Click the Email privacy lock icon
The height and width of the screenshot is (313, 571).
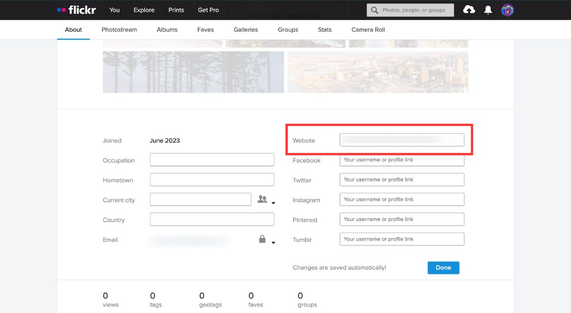click(x=262, y=239)
